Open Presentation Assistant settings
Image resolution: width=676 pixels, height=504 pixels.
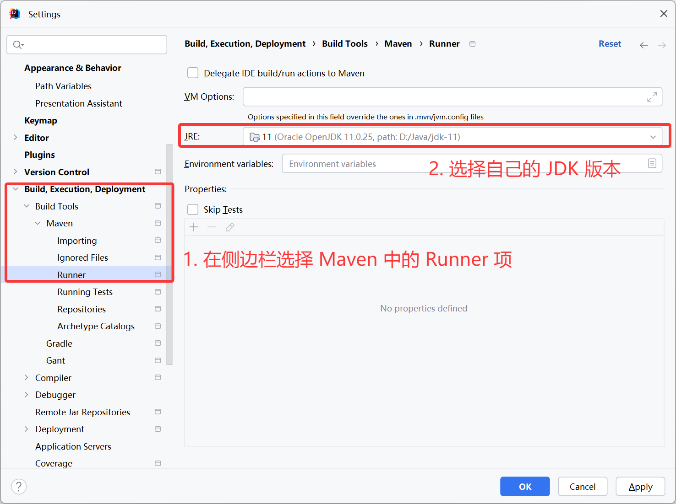coord(79,103)
